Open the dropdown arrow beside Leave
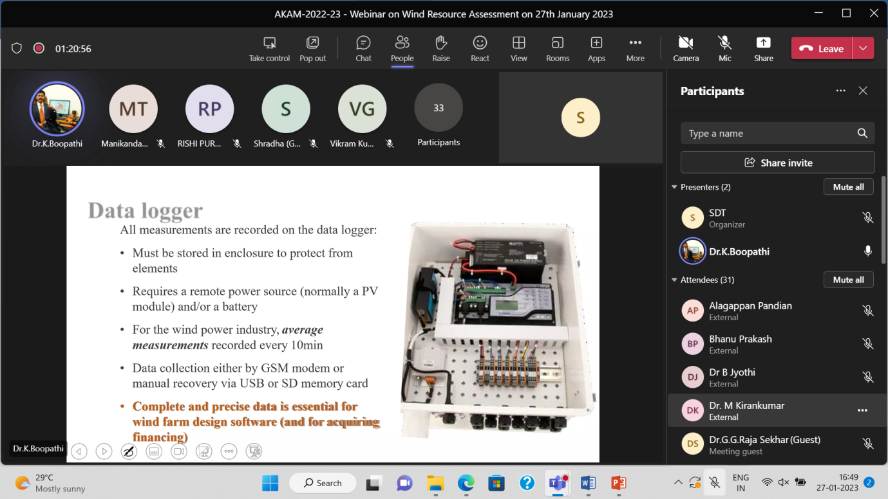This screenshot has height=499, width=888. 863,48
